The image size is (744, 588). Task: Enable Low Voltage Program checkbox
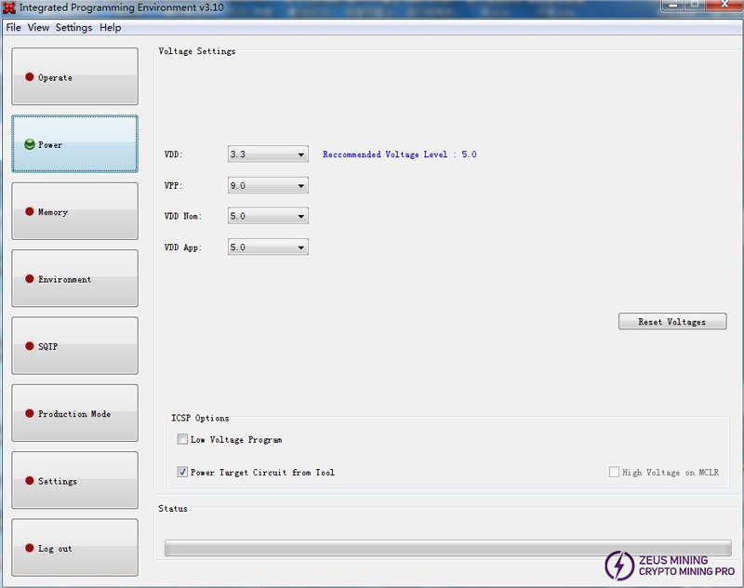coord(182,439)
